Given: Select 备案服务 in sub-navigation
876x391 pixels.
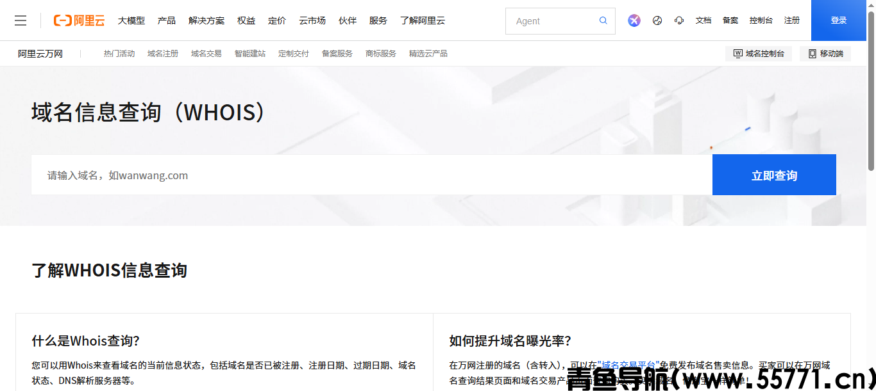Looking at the screenshot, I should point(337,54).
